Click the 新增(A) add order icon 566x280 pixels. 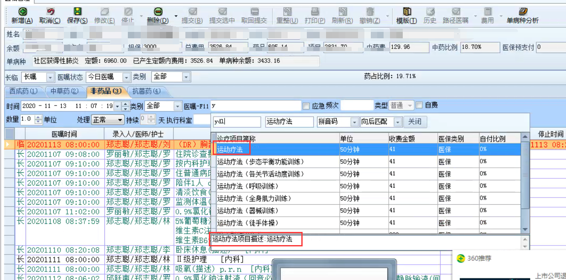(x=22, y=12)
